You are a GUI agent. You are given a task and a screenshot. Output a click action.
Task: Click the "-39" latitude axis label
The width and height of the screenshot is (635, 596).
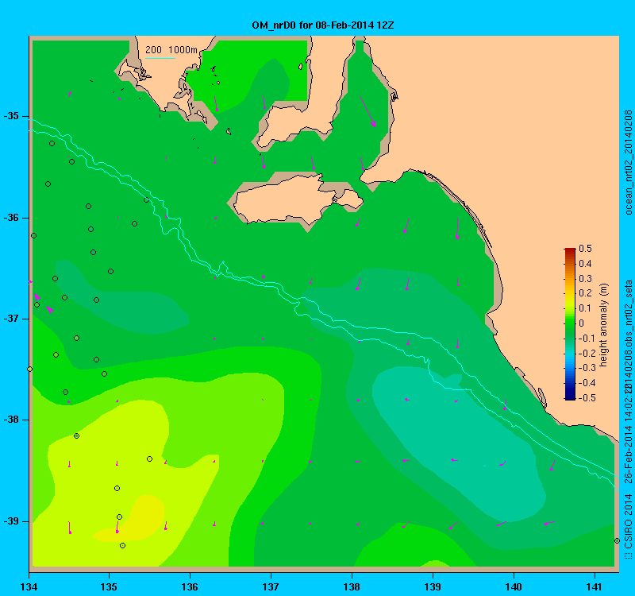click(x=11, y=521)
